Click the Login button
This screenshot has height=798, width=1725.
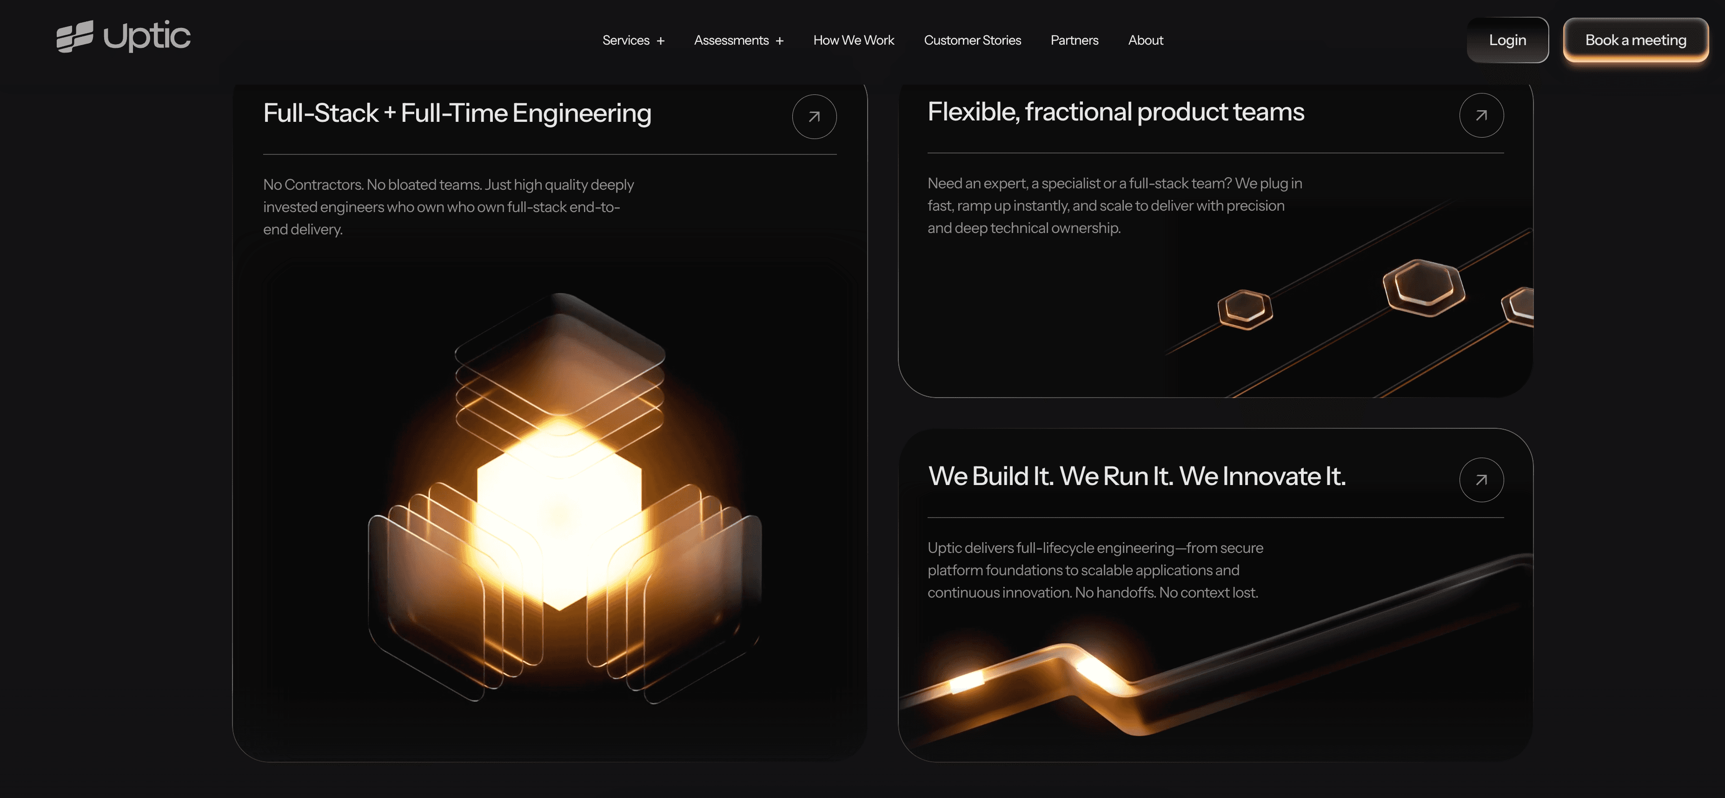1506,40
